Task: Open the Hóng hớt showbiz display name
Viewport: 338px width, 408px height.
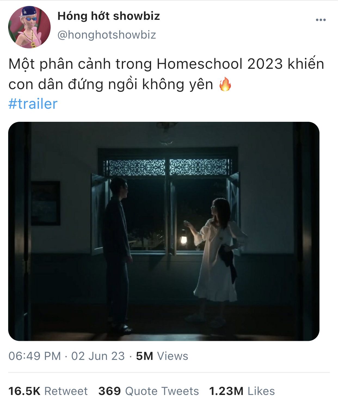Action: coord(109,16)
